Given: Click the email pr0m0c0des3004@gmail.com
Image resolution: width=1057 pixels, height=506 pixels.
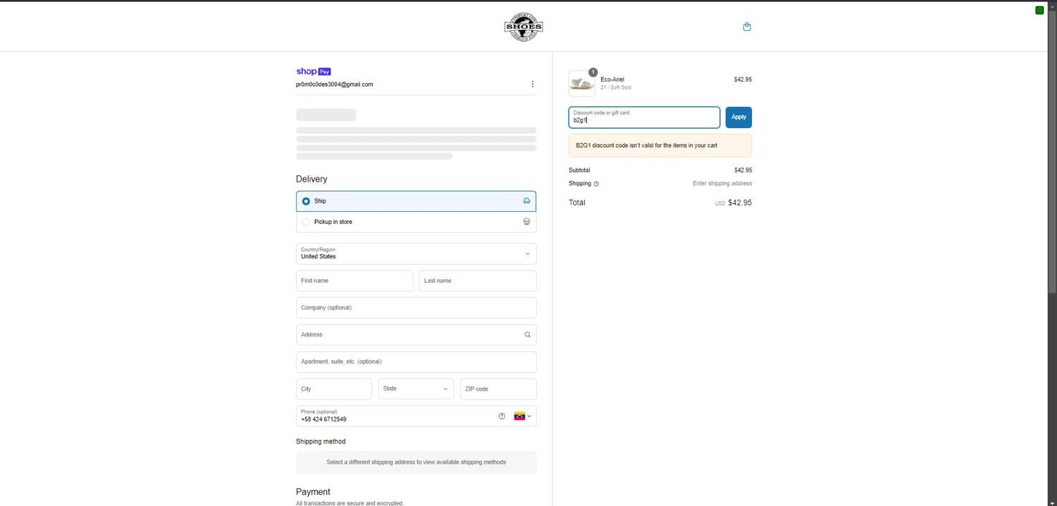Looking at the screenshot, I should click(335, 84).
